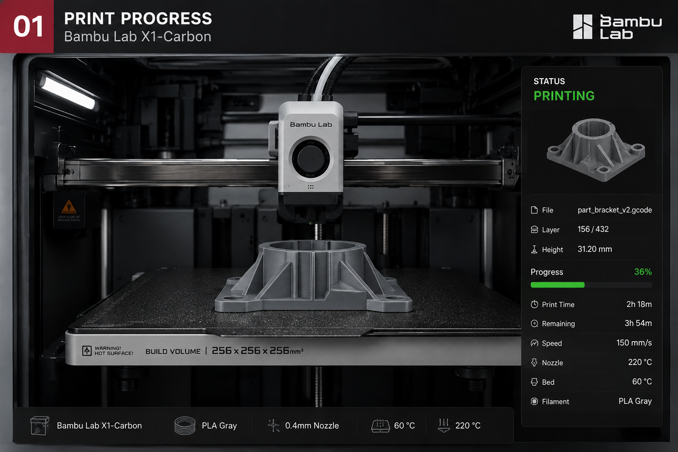Image resolution: width=678 pixels, height=452 pixels.
Task: Click the 220 °C label in bottom bar
Action: point(468,426)
